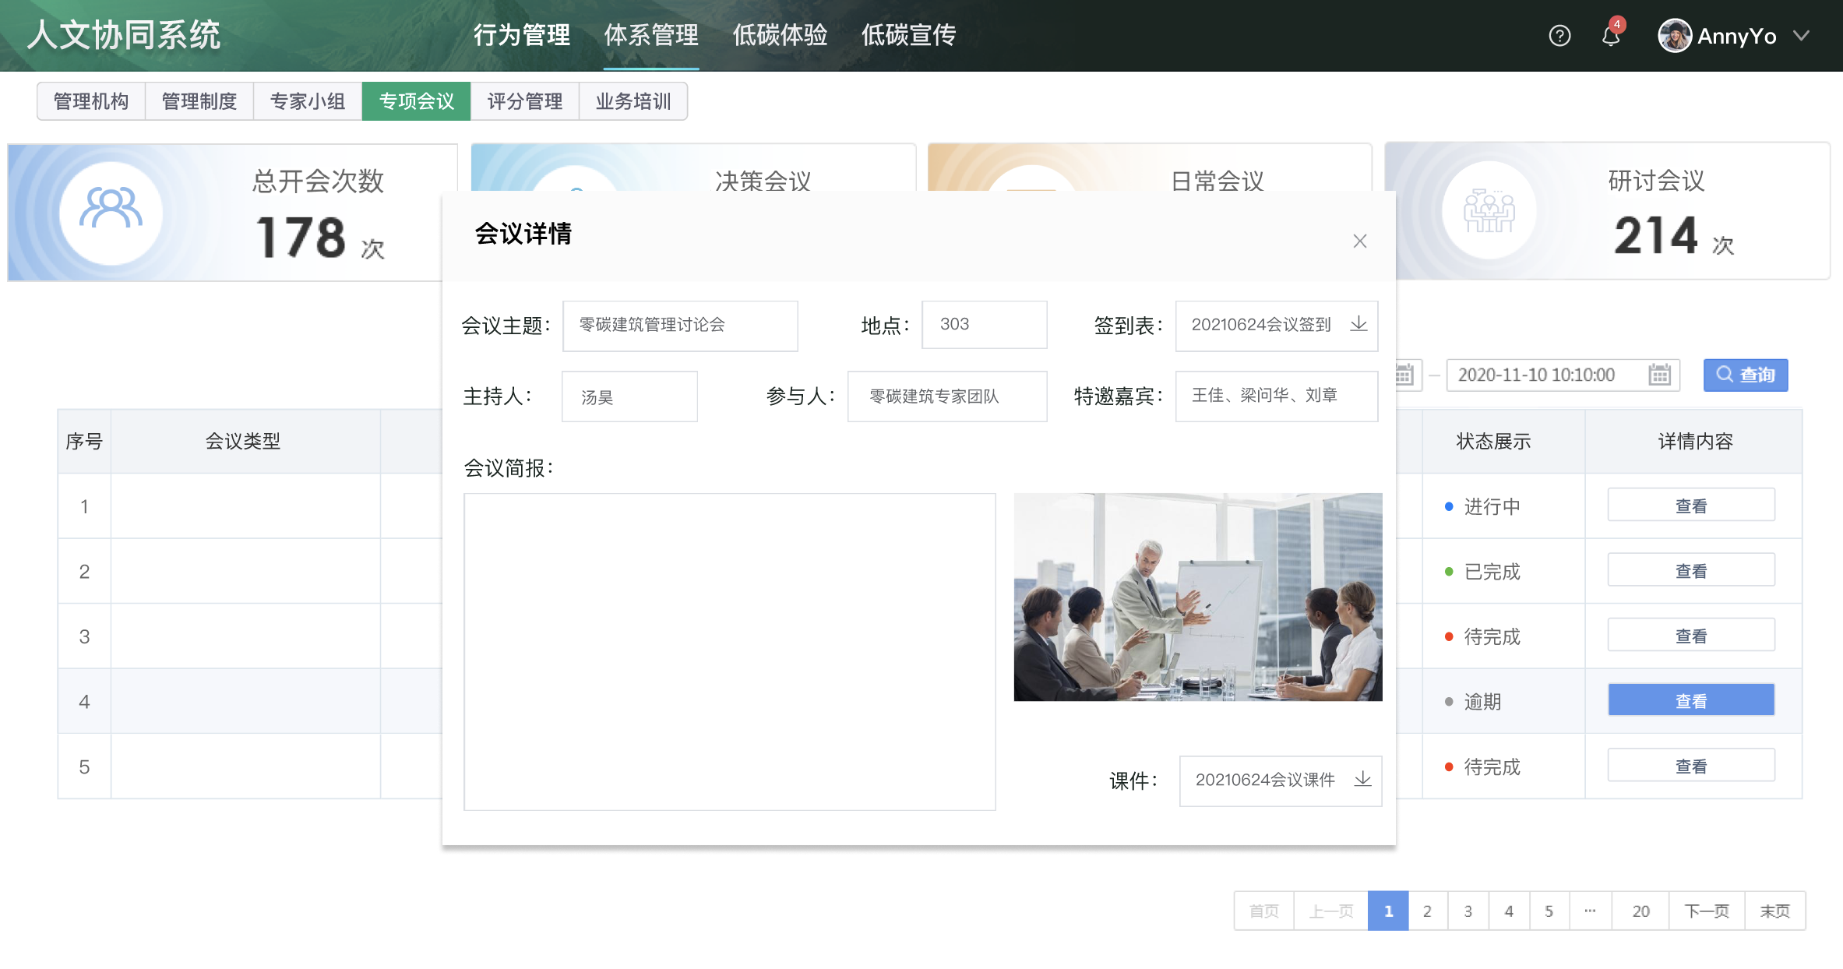Click the help question mark icon
Screen dimensions: 1843x969
coord(1559,36)
